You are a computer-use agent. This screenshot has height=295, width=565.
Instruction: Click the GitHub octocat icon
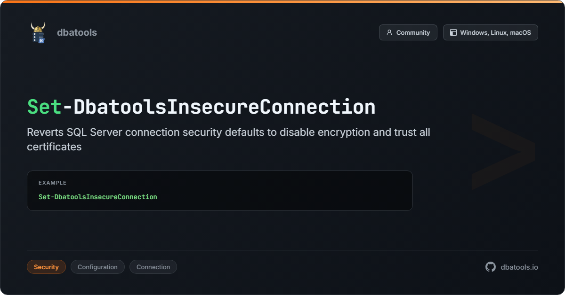coord(491,267)
